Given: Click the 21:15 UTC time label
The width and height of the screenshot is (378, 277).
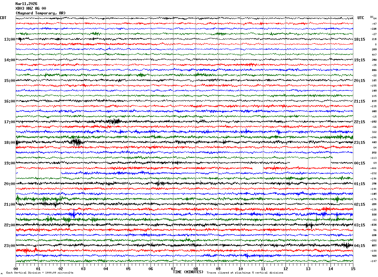Looking at the screenshot, I should pos(360,101).
